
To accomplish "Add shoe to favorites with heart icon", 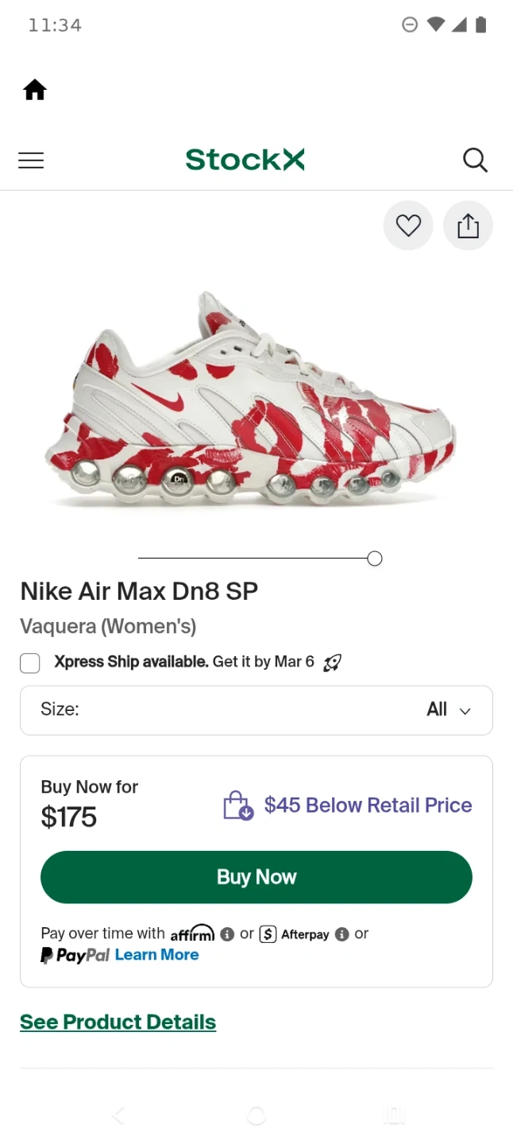I will 408,226.
